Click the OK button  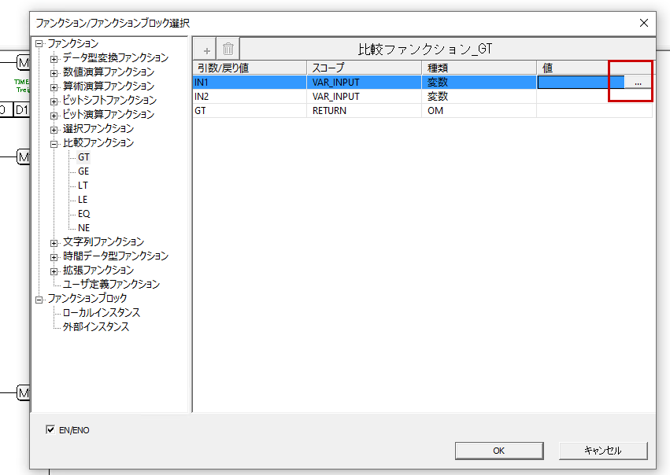tap(498, 451)
